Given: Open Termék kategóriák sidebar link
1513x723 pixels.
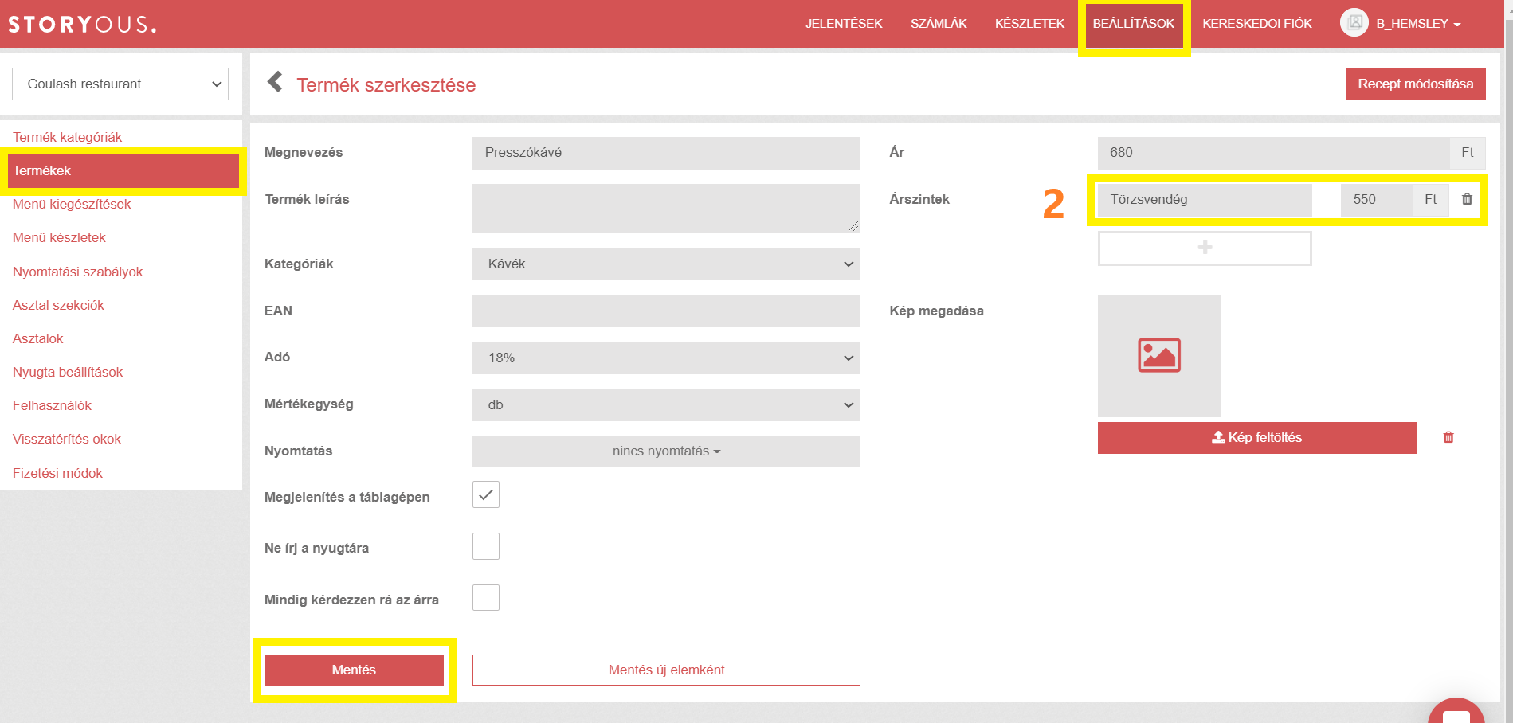Looking at the screenshot, I should pos(68,137).
